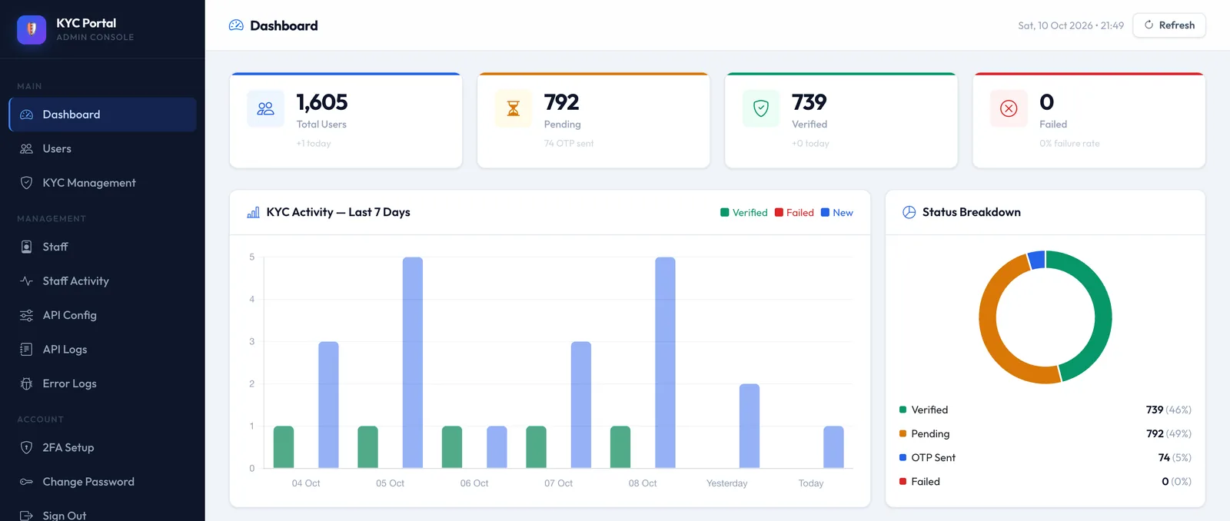This screenshot has width=1230, height=521.
Task: Click the Refresh button
Action: [1169, 25]
